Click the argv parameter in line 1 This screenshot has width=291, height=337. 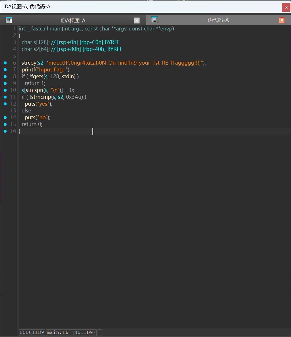point(121,28)
